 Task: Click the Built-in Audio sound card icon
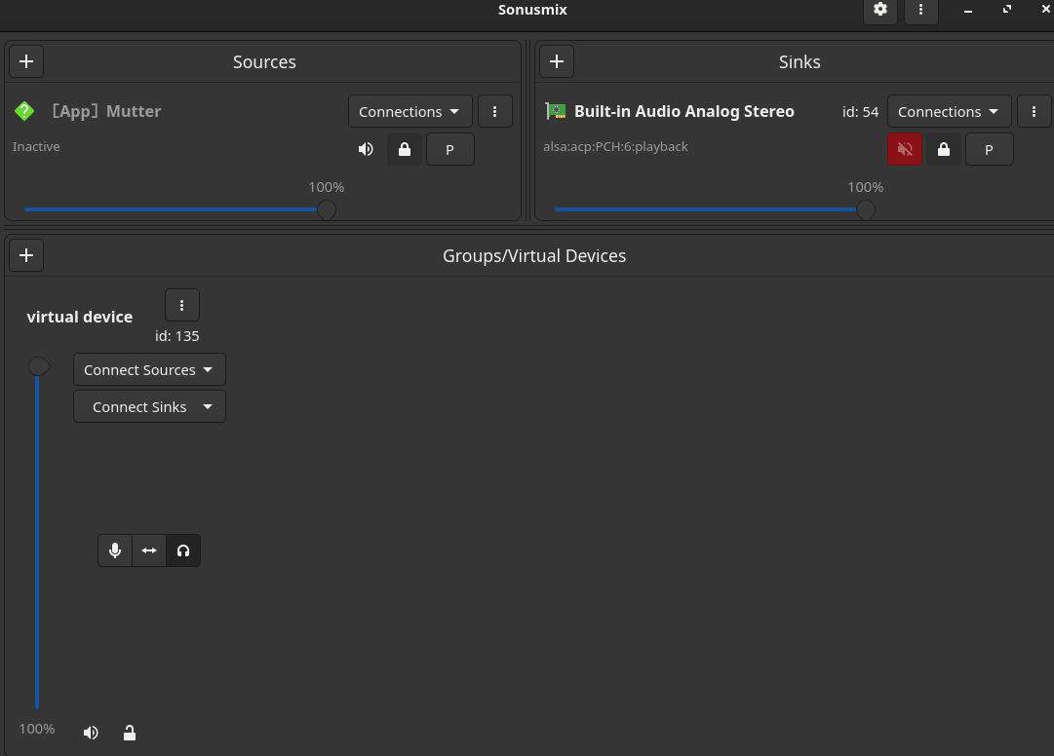[x=555, y=111]
